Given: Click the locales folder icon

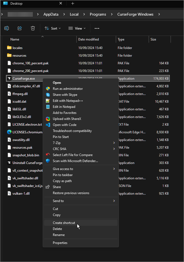Looking at the screenshot, I should (x=9, y=48).
